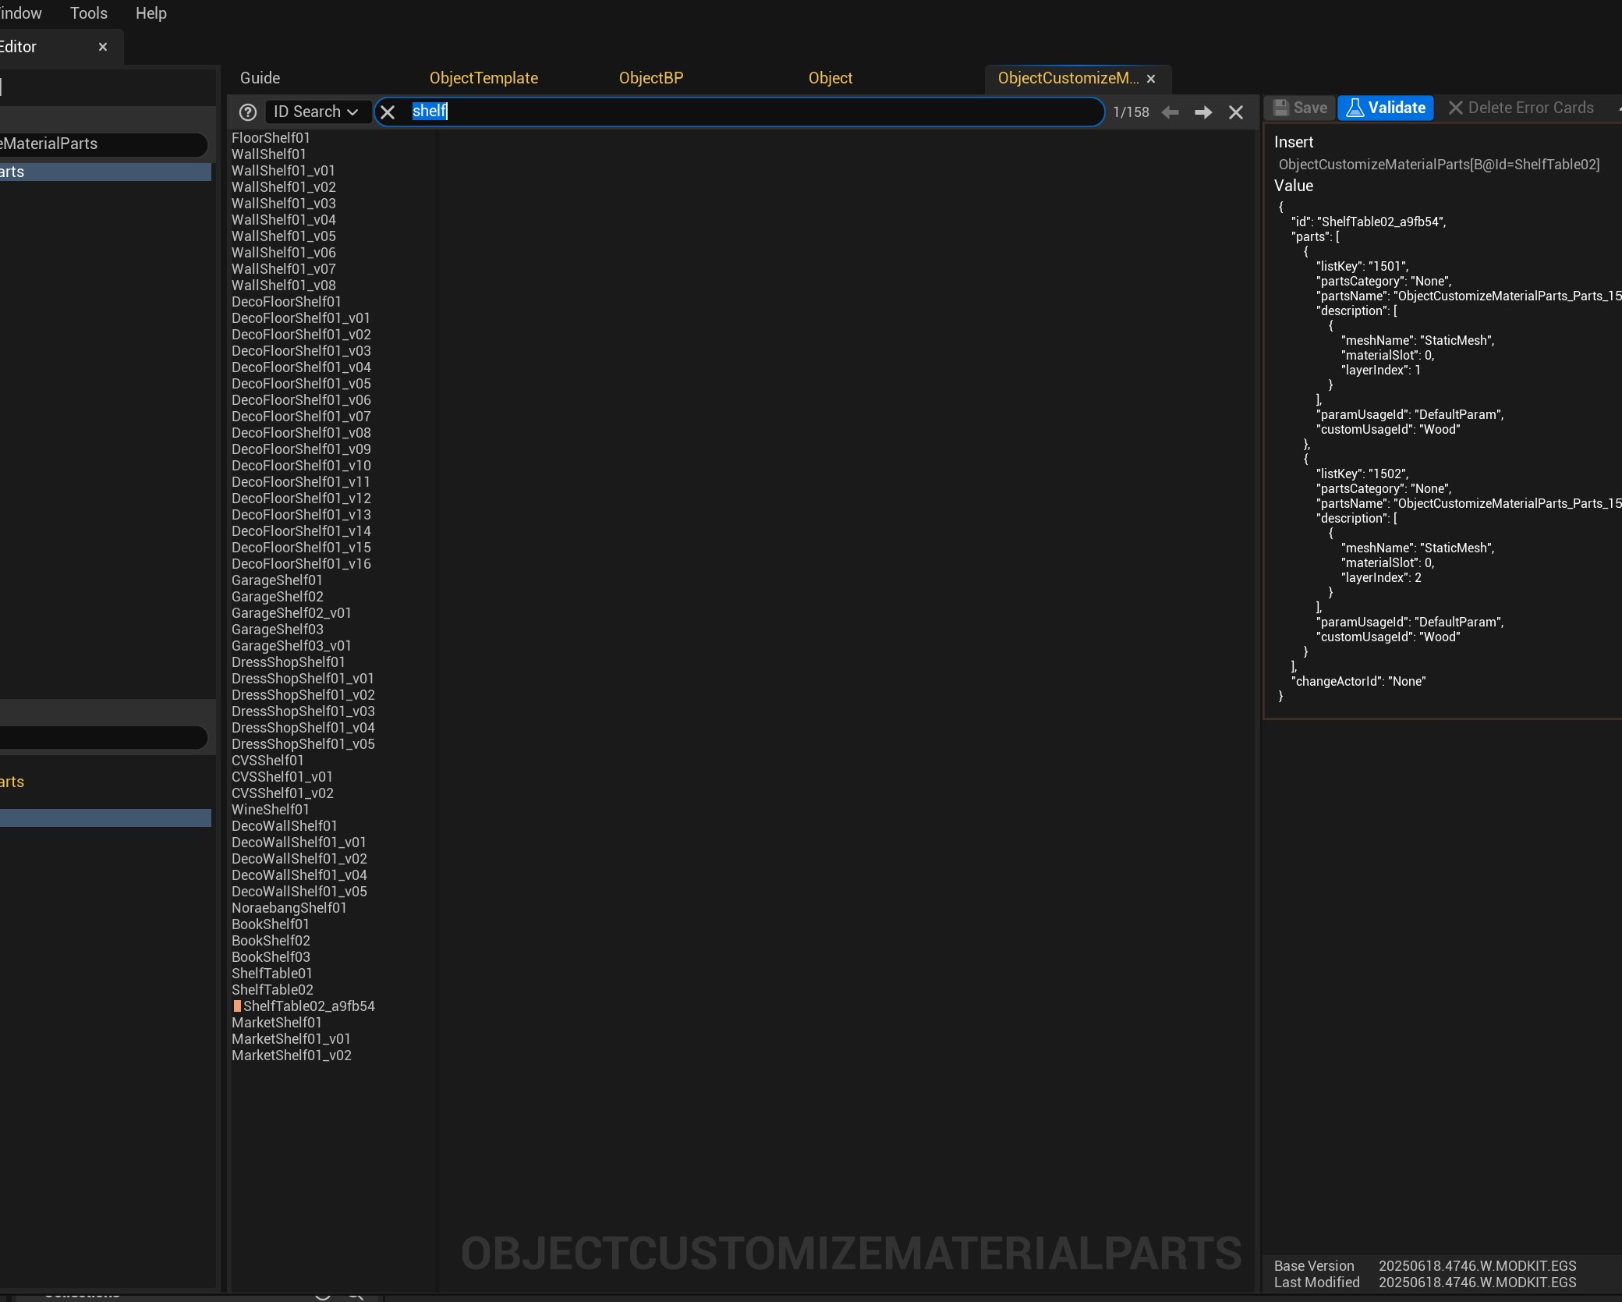Select DecoWallShelf01 entry

pyautogui.click(x=285, y=826)
